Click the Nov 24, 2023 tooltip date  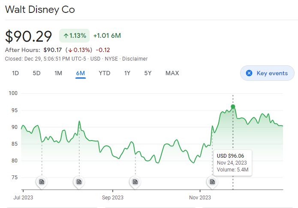pos(232,163)
